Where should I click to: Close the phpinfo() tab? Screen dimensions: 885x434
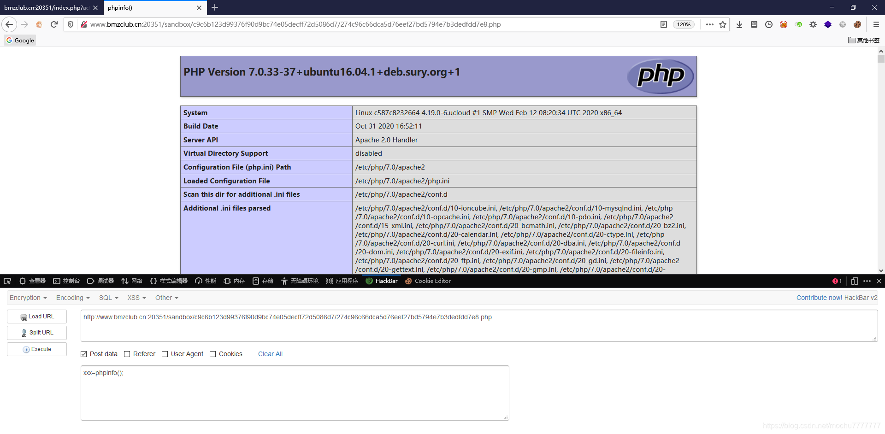click(199, 8)
